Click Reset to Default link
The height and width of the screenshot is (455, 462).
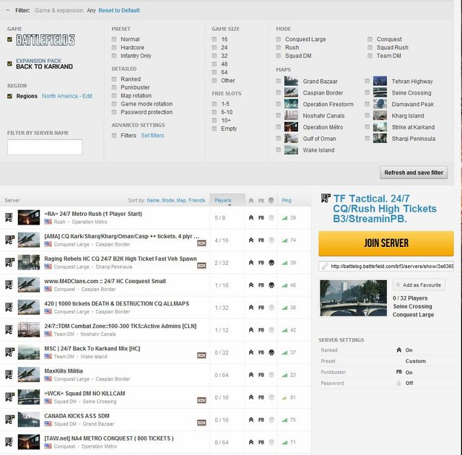click(x=119, y=10)
